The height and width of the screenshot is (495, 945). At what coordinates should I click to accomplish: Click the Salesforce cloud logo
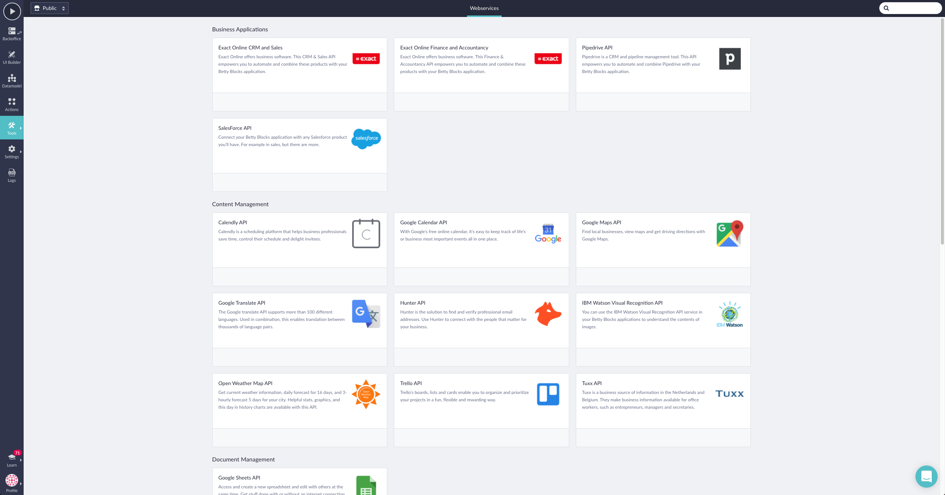point(366,139)
